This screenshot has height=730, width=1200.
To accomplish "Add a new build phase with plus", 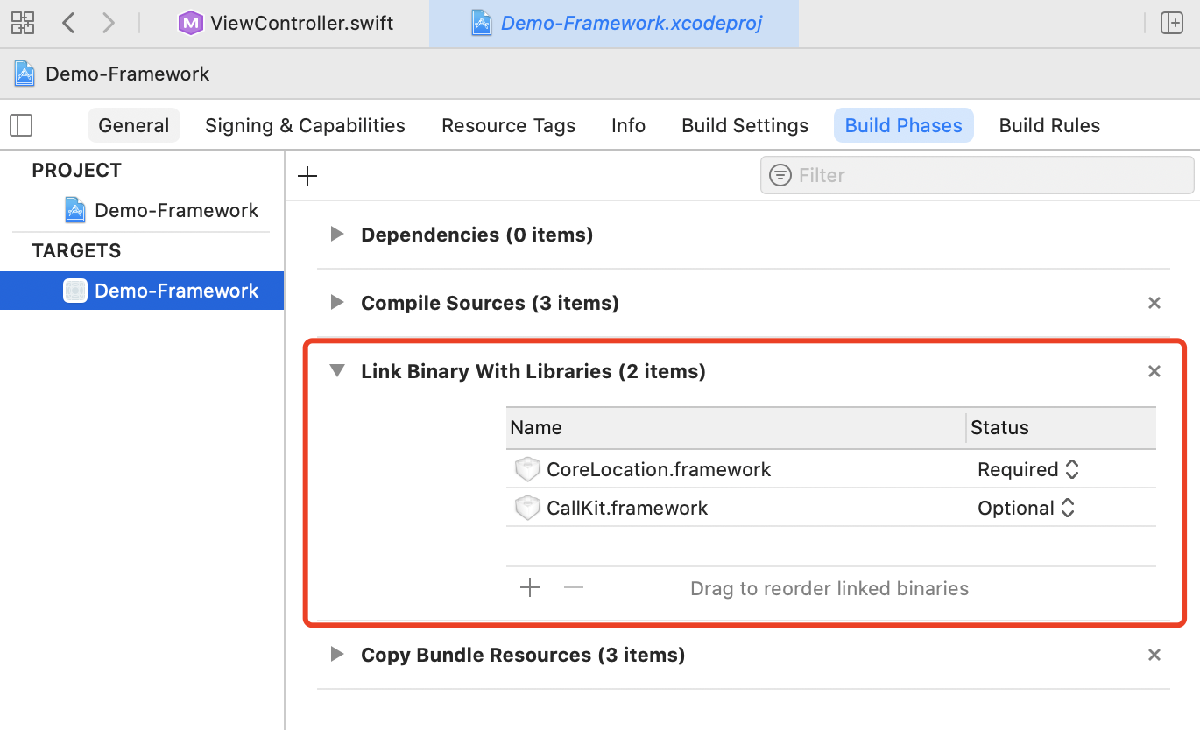I will tap(307, 176).
